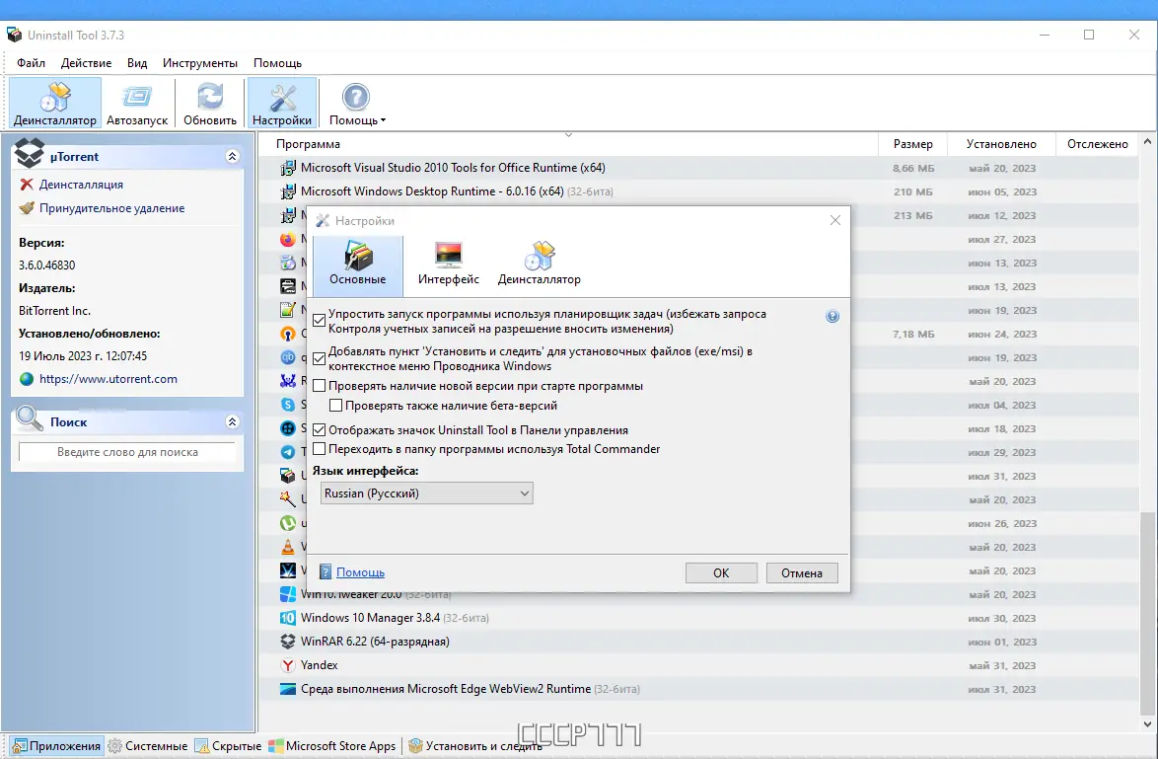Open the Файл menu
This screenshot has width=1158, height=759.
tap(31, 63)
